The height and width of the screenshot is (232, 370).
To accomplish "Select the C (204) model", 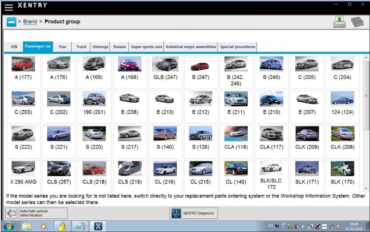I will tap(342, 72).
